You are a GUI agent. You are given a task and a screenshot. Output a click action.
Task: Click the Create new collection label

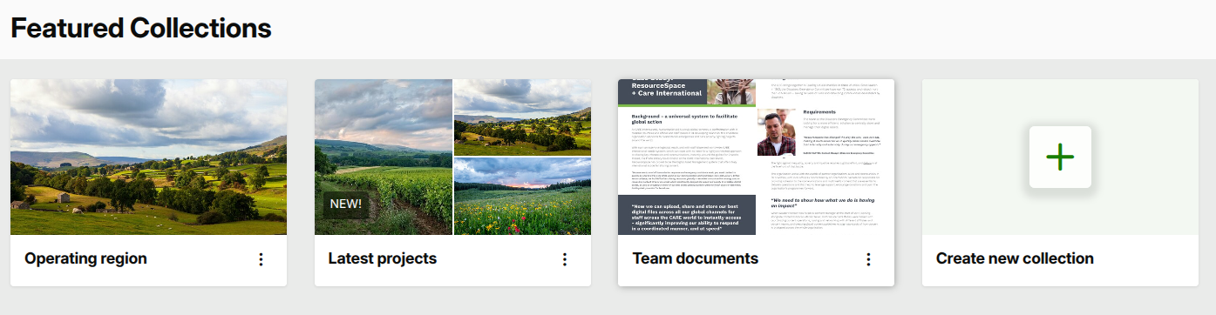1015,258
